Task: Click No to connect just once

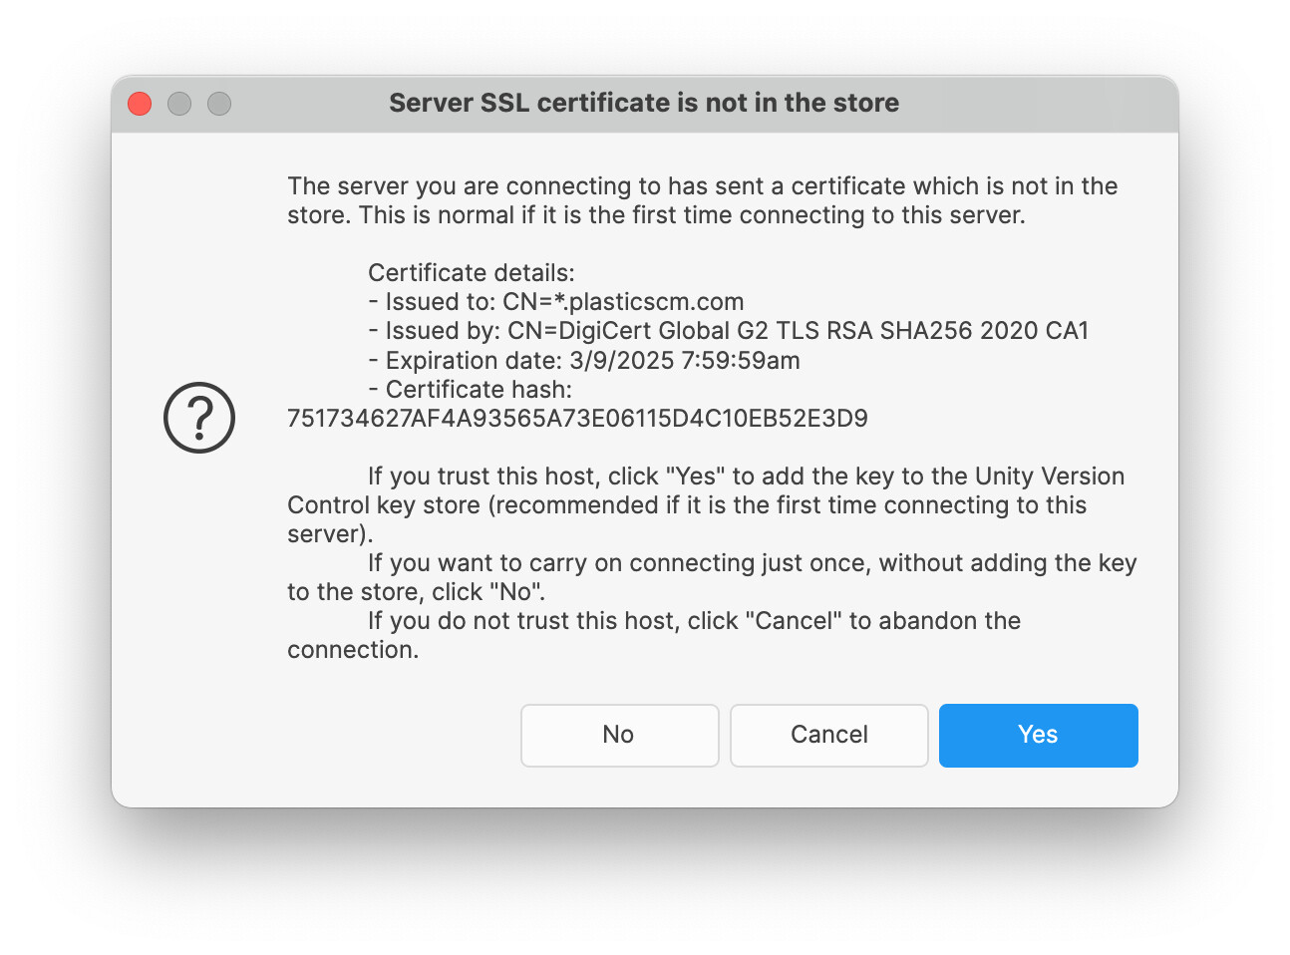Action: 619,735
